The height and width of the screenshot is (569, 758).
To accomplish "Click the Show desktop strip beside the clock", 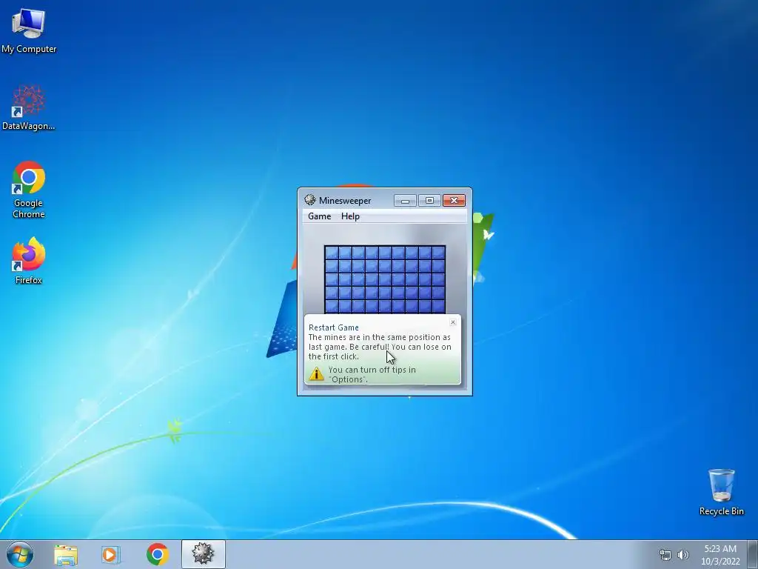I will click(x=752, y=554).
